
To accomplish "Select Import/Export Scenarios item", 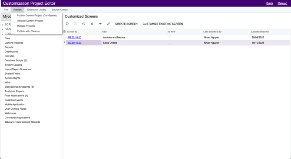I will click(18, 69).
